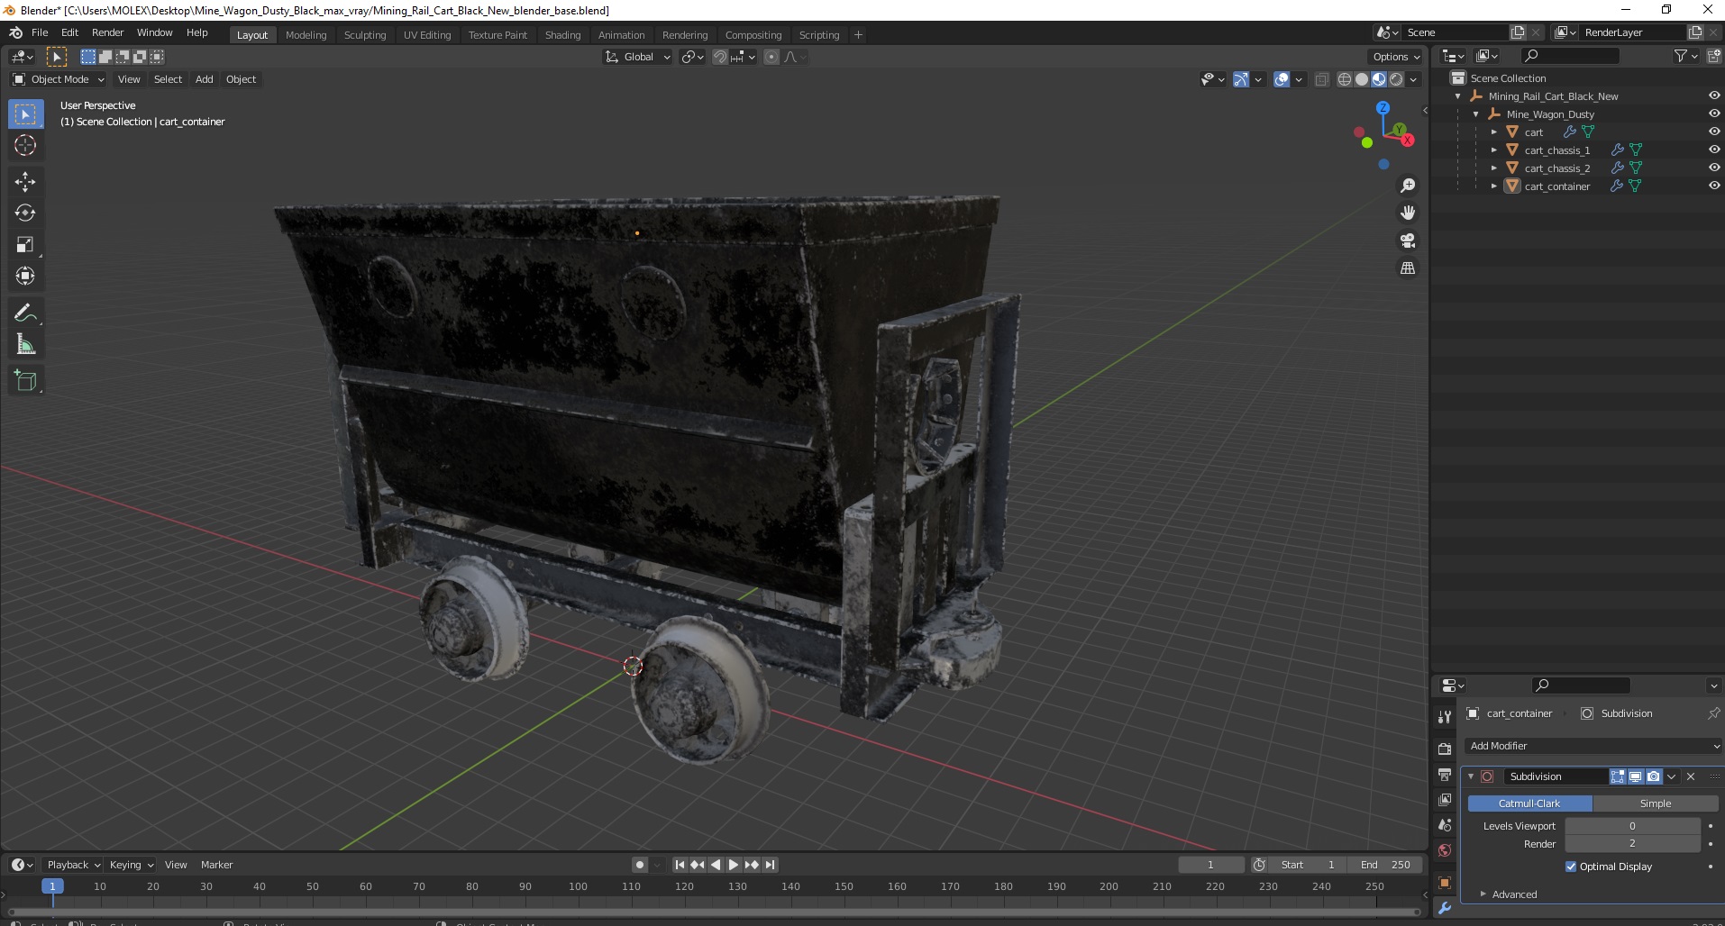This screenshot has width=1725, height=926.
Task: Collapse the Mine_Wagon_Dusty tree item
Action: click(x=1476, y=114)
